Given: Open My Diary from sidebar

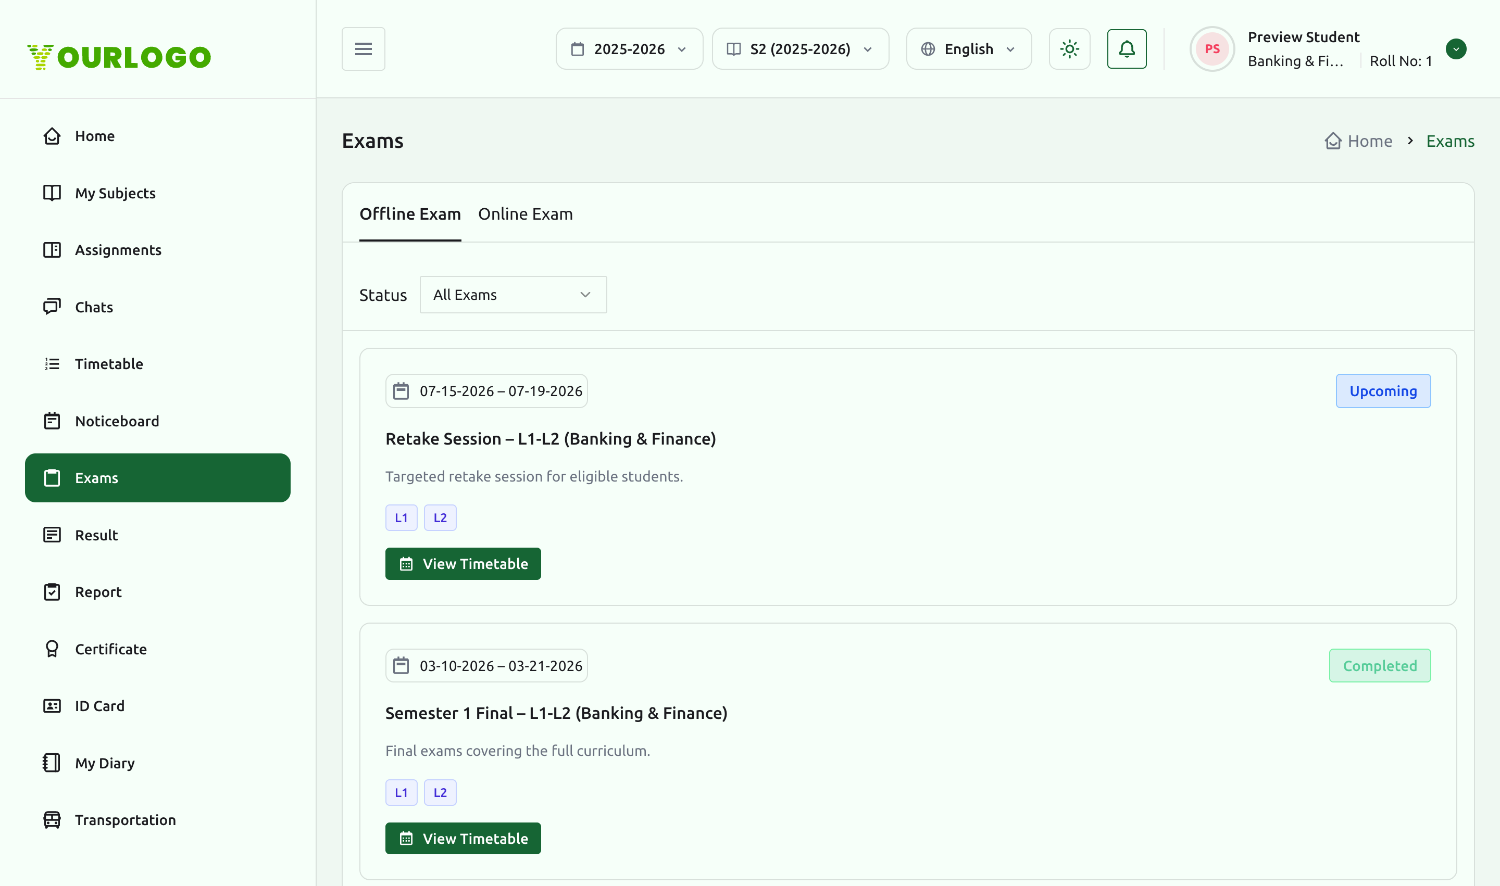Looking at the screenshot, I should click(x=158, y=763).
